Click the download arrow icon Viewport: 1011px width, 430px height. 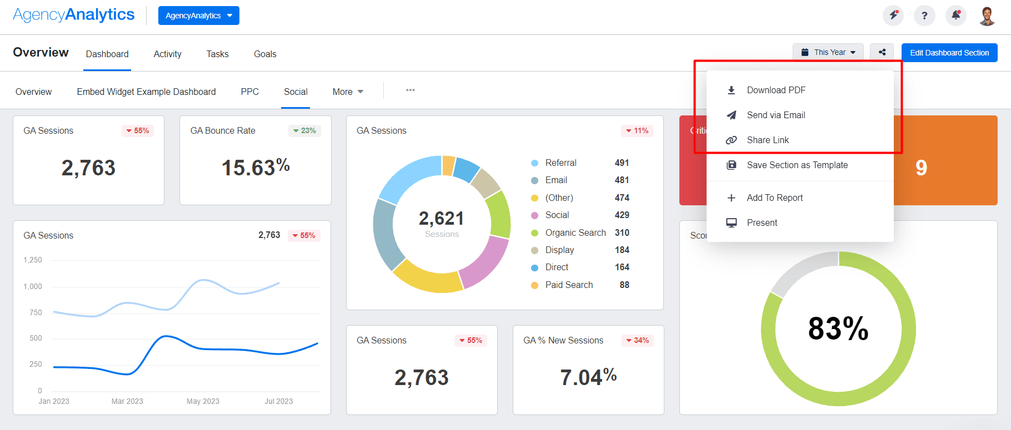coord(732,90)
